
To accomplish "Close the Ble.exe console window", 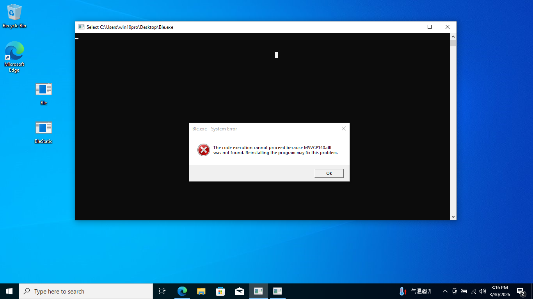I will (x=448, y=27).
